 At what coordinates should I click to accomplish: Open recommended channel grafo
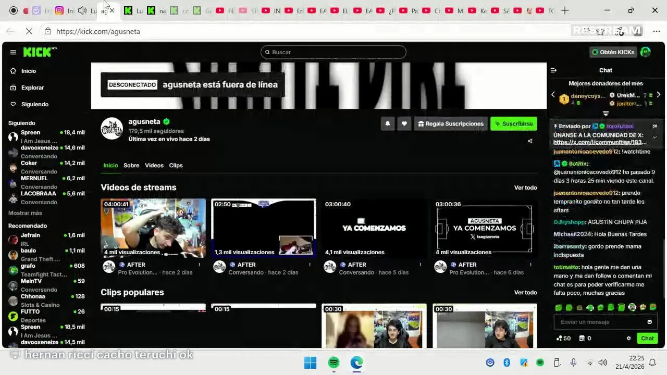click(46, 270)
